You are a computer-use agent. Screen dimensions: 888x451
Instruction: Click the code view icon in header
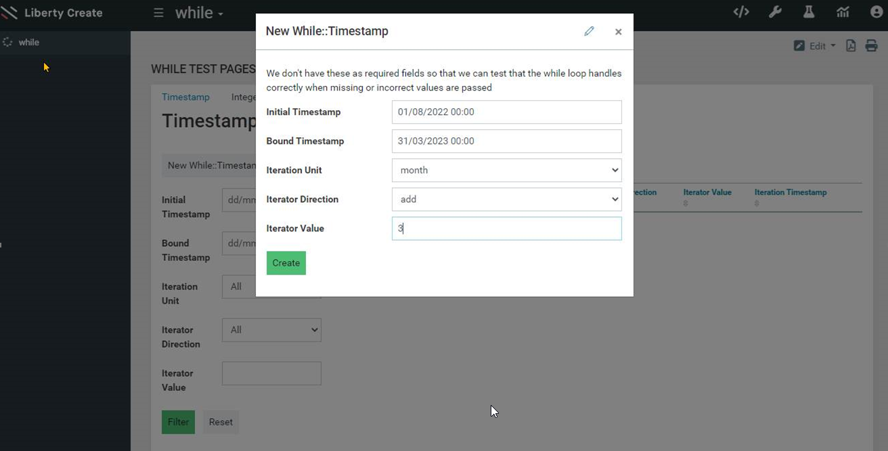(741, 12)
